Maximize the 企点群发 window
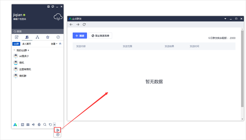 click(x=236, y=19)
